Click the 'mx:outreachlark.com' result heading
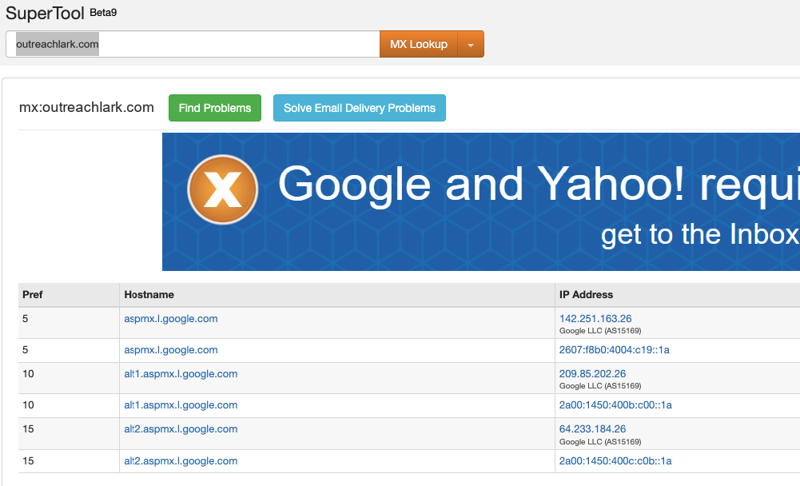This screenshot has width=800, height=486. pyautogui.click(x=86, y=107)
